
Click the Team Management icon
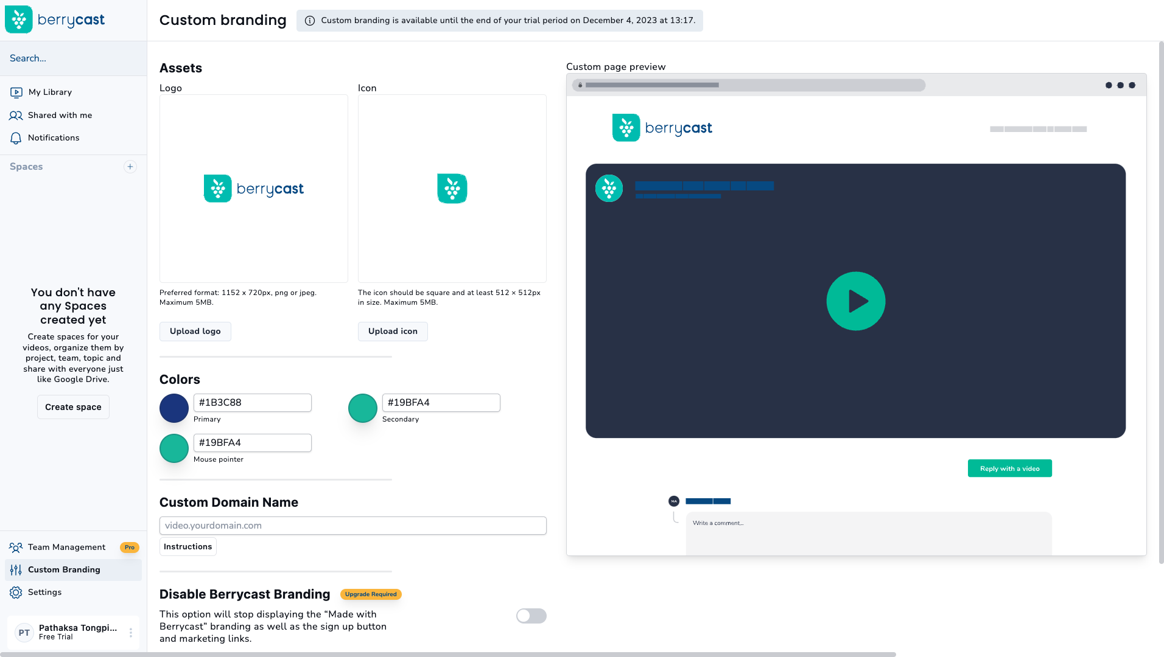point(16,547)
